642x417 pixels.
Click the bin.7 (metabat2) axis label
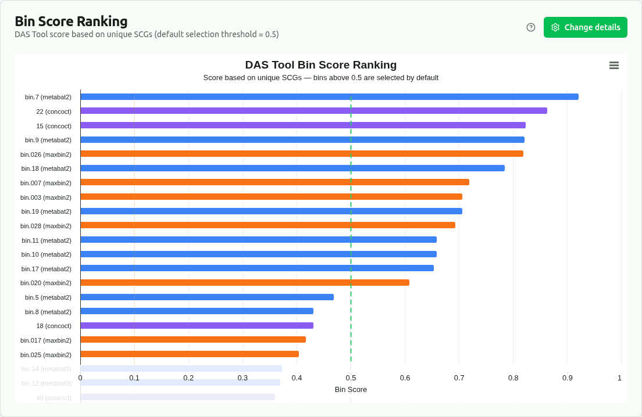pyautogui.click(x=48, y=97)
